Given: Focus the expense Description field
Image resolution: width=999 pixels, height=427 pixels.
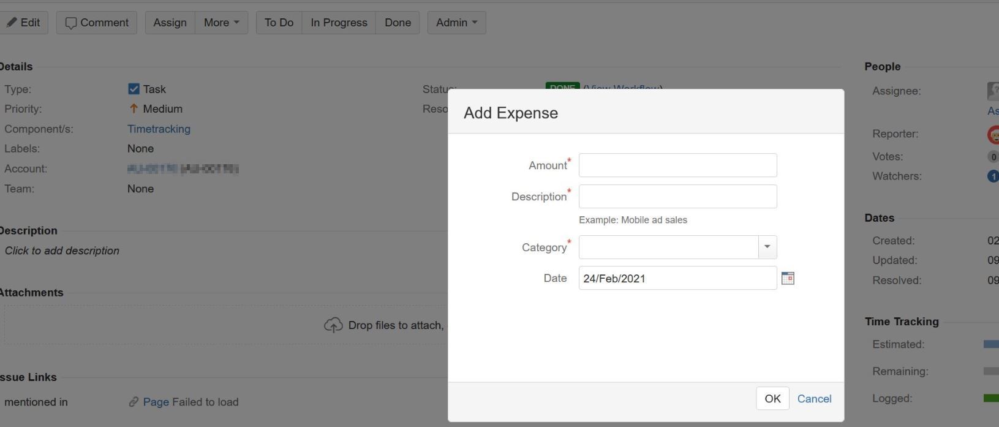Looking at the screenshot, I should pos(677,197).
